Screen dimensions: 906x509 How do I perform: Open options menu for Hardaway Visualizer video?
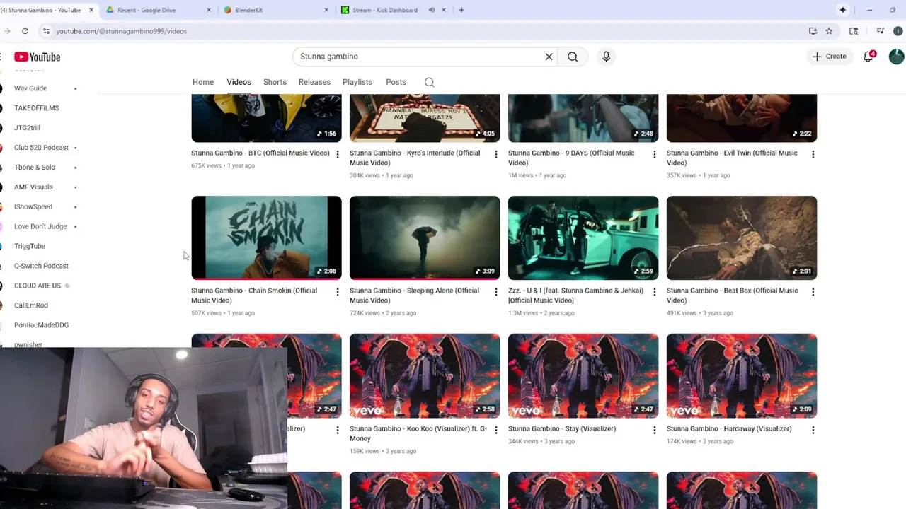(813, 429)
